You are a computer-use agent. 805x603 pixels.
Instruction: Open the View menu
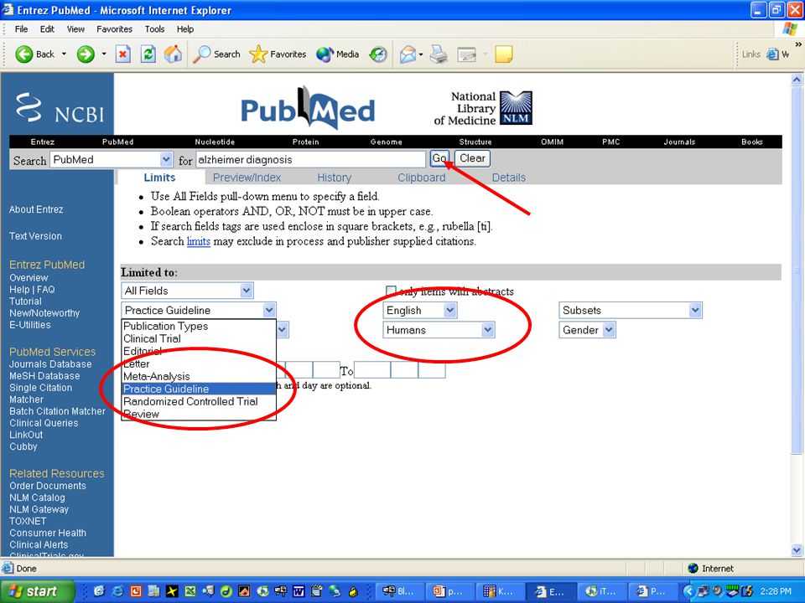tap(75, 29)
